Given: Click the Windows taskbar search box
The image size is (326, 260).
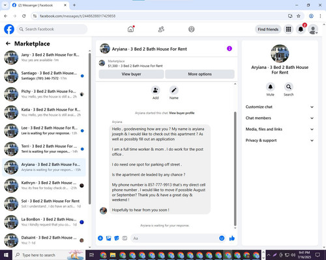Looking at the screenshot, I should tap(48, 255).
